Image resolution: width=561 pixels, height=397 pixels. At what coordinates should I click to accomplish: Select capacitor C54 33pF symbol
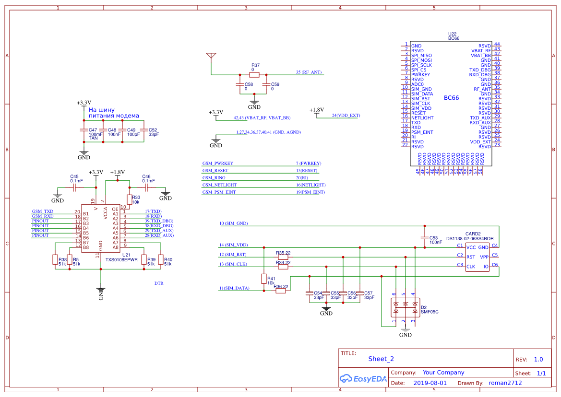tap(310, 293)
